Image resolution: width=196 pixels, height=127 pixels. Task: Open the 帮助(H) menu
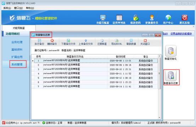point(30,8)
